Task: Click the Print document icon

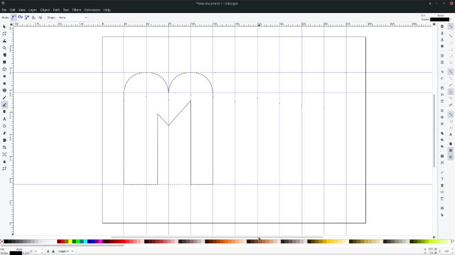Action: (x=442, y=46)
